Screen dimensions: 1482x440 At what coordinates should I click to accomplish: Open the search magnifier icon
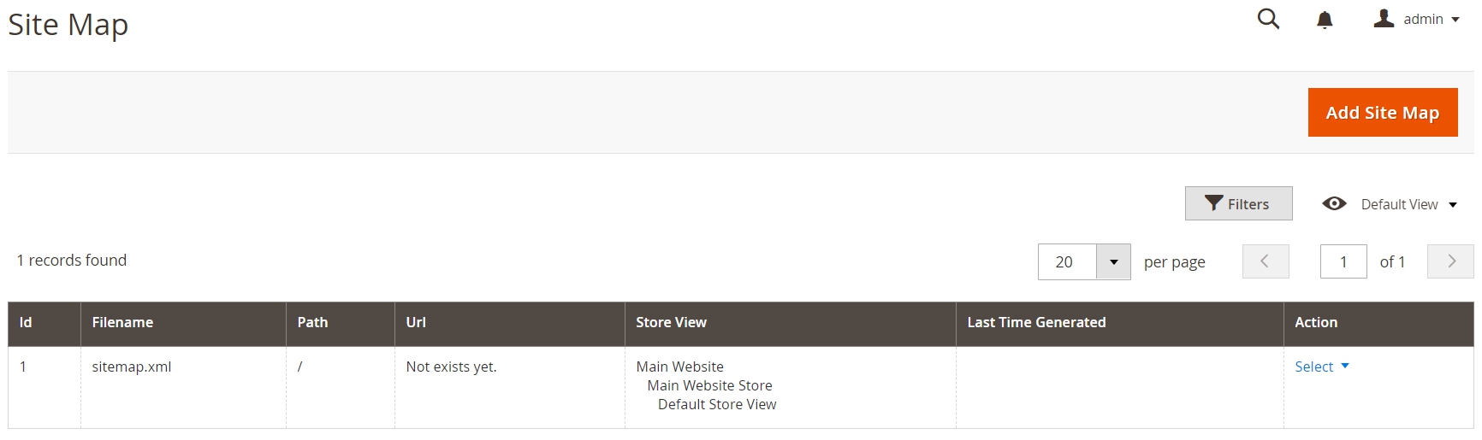(x=1268, y=19)
